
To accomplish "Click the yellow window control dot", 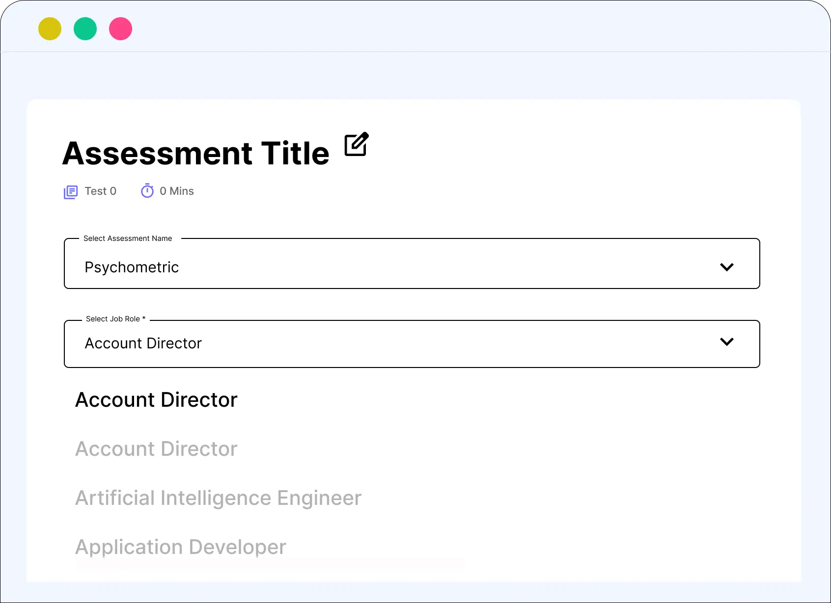I will tap(50, 29).
